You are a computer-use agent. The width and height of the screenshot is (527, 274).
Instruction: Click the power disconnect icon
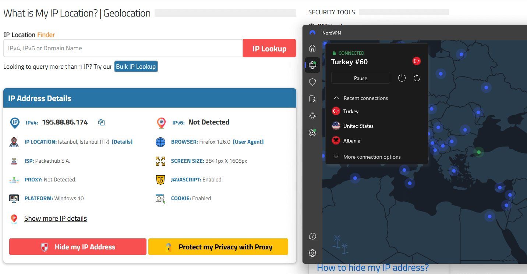[x=402, y=78]
